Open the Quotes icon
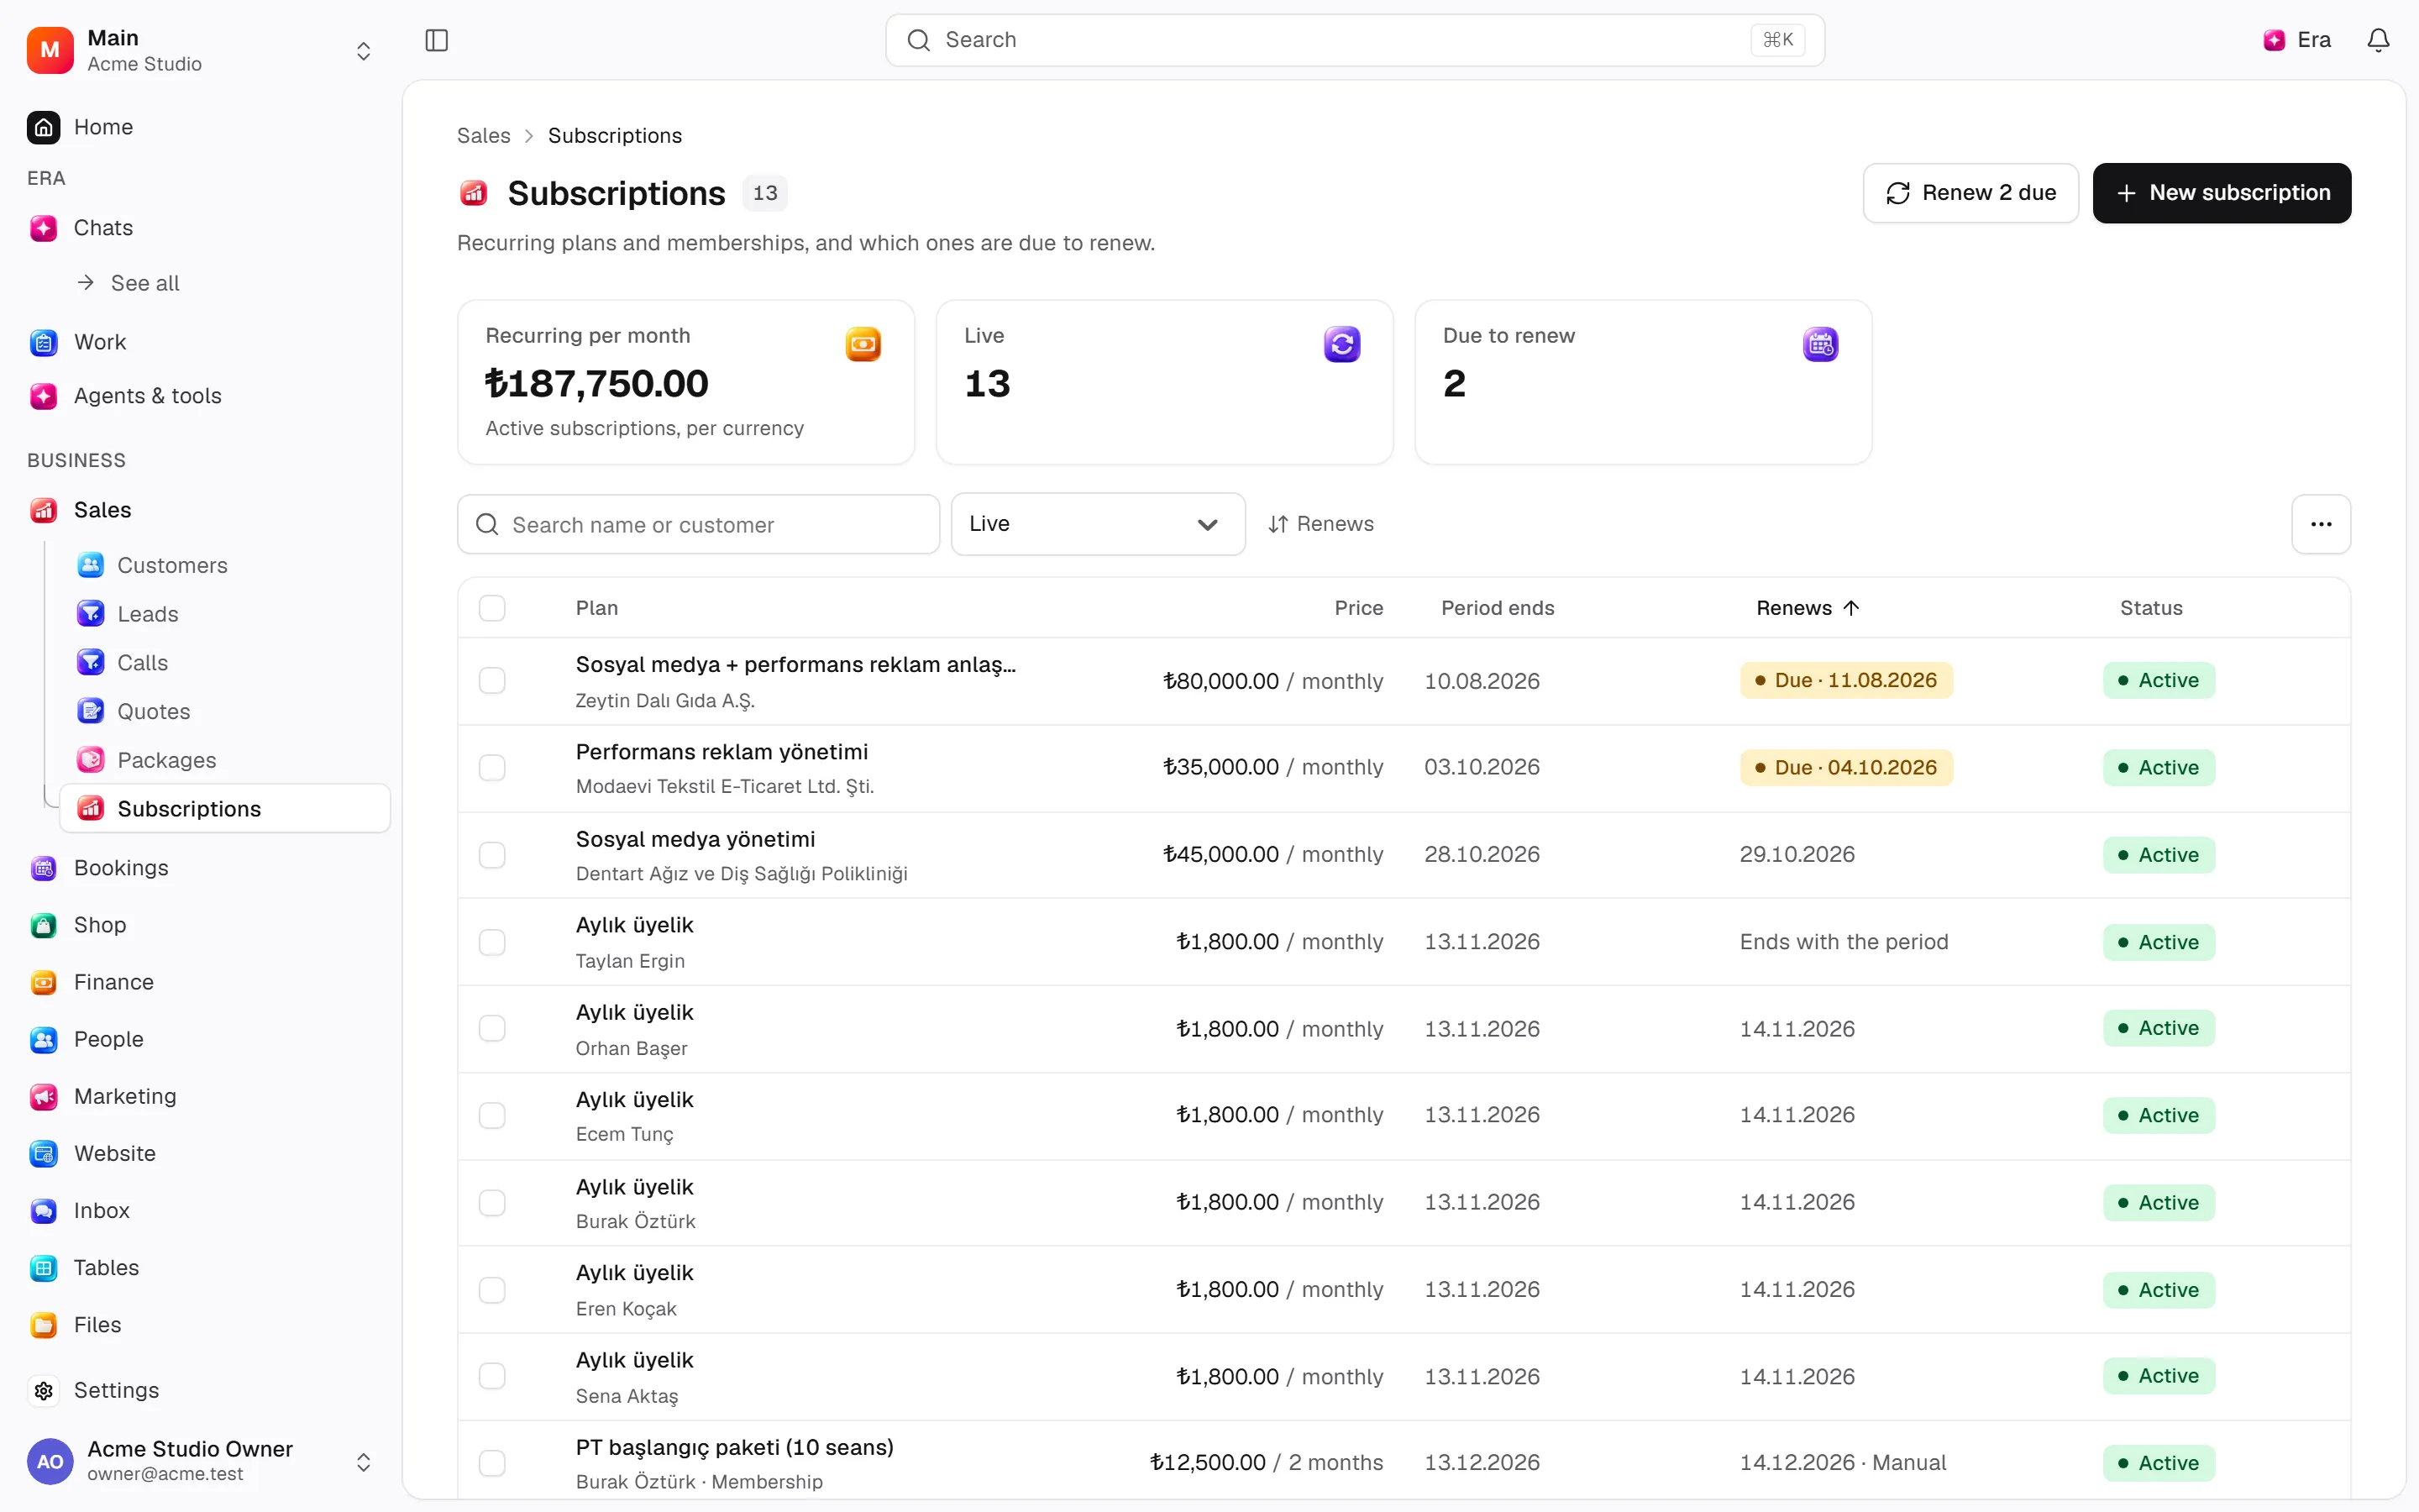This screenshot has height=1512, width=2419. 90,711
